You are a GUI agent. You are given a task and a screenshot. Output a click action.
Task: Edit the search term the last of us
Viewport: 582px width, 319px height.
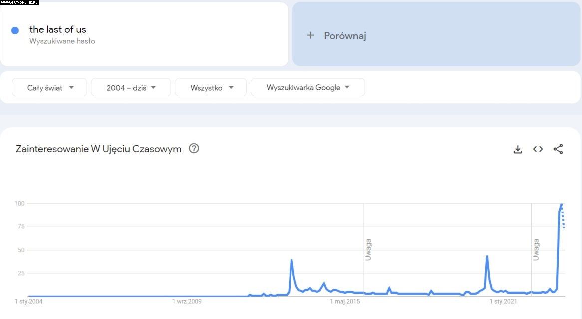pyautogui.click(x=58, y=30)
